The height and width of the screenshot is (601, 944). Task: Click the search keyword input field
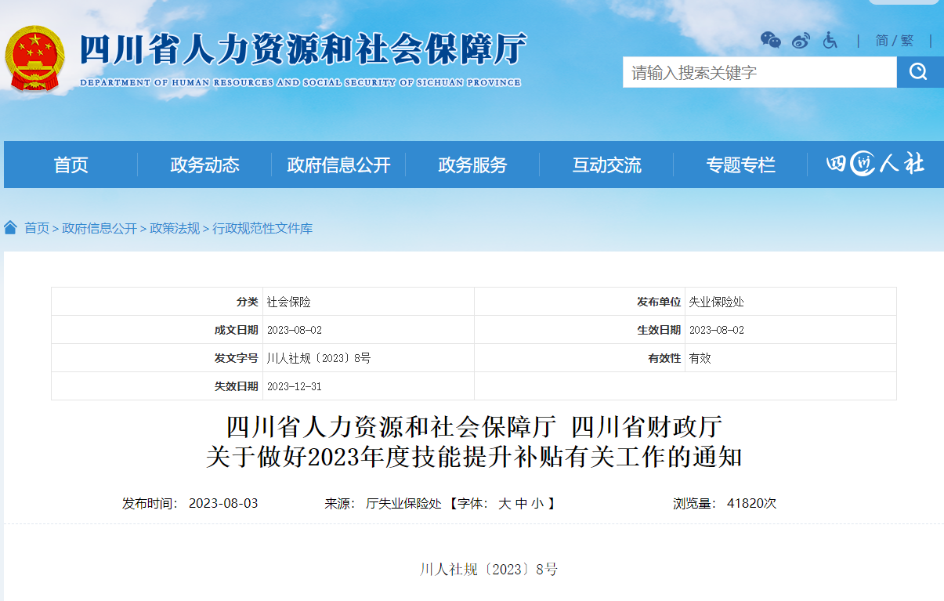pyautogui.click(x=759, y=73)
